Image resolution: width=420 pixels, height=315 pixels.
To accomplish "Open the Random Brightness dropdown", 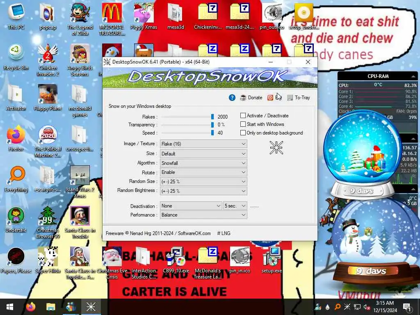I will coord(203,191).
